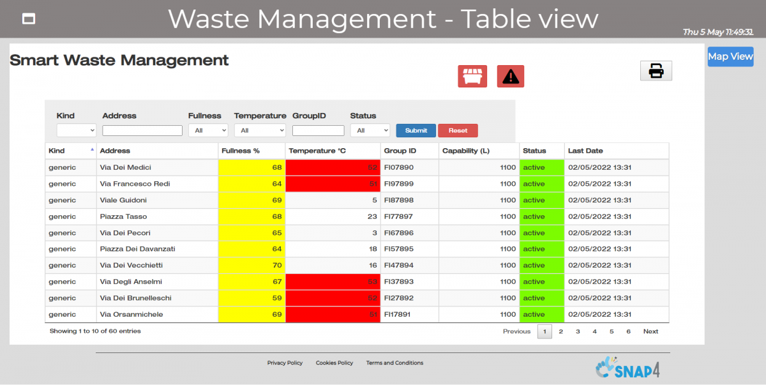This screenshot has height=385, width=766.
Task: Click the Address filter text field
Action: tap(142, 130)
